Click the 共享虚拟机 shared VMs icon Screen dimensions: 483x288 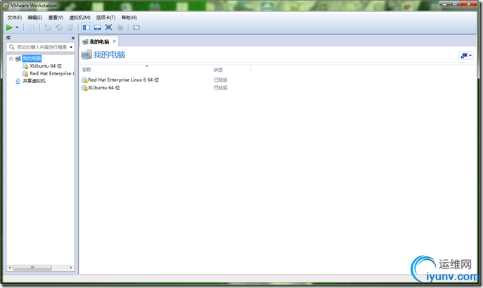click(x=18, y=81)
